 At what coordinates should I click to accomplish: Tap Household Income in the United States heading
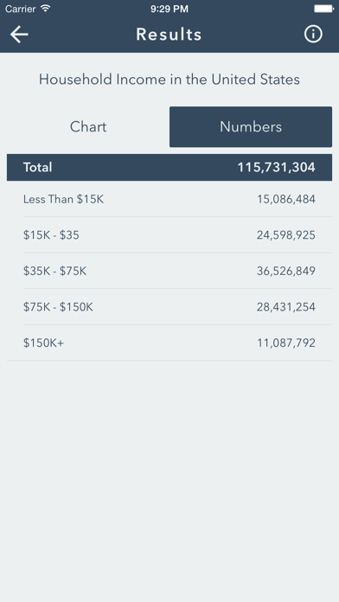169,80
